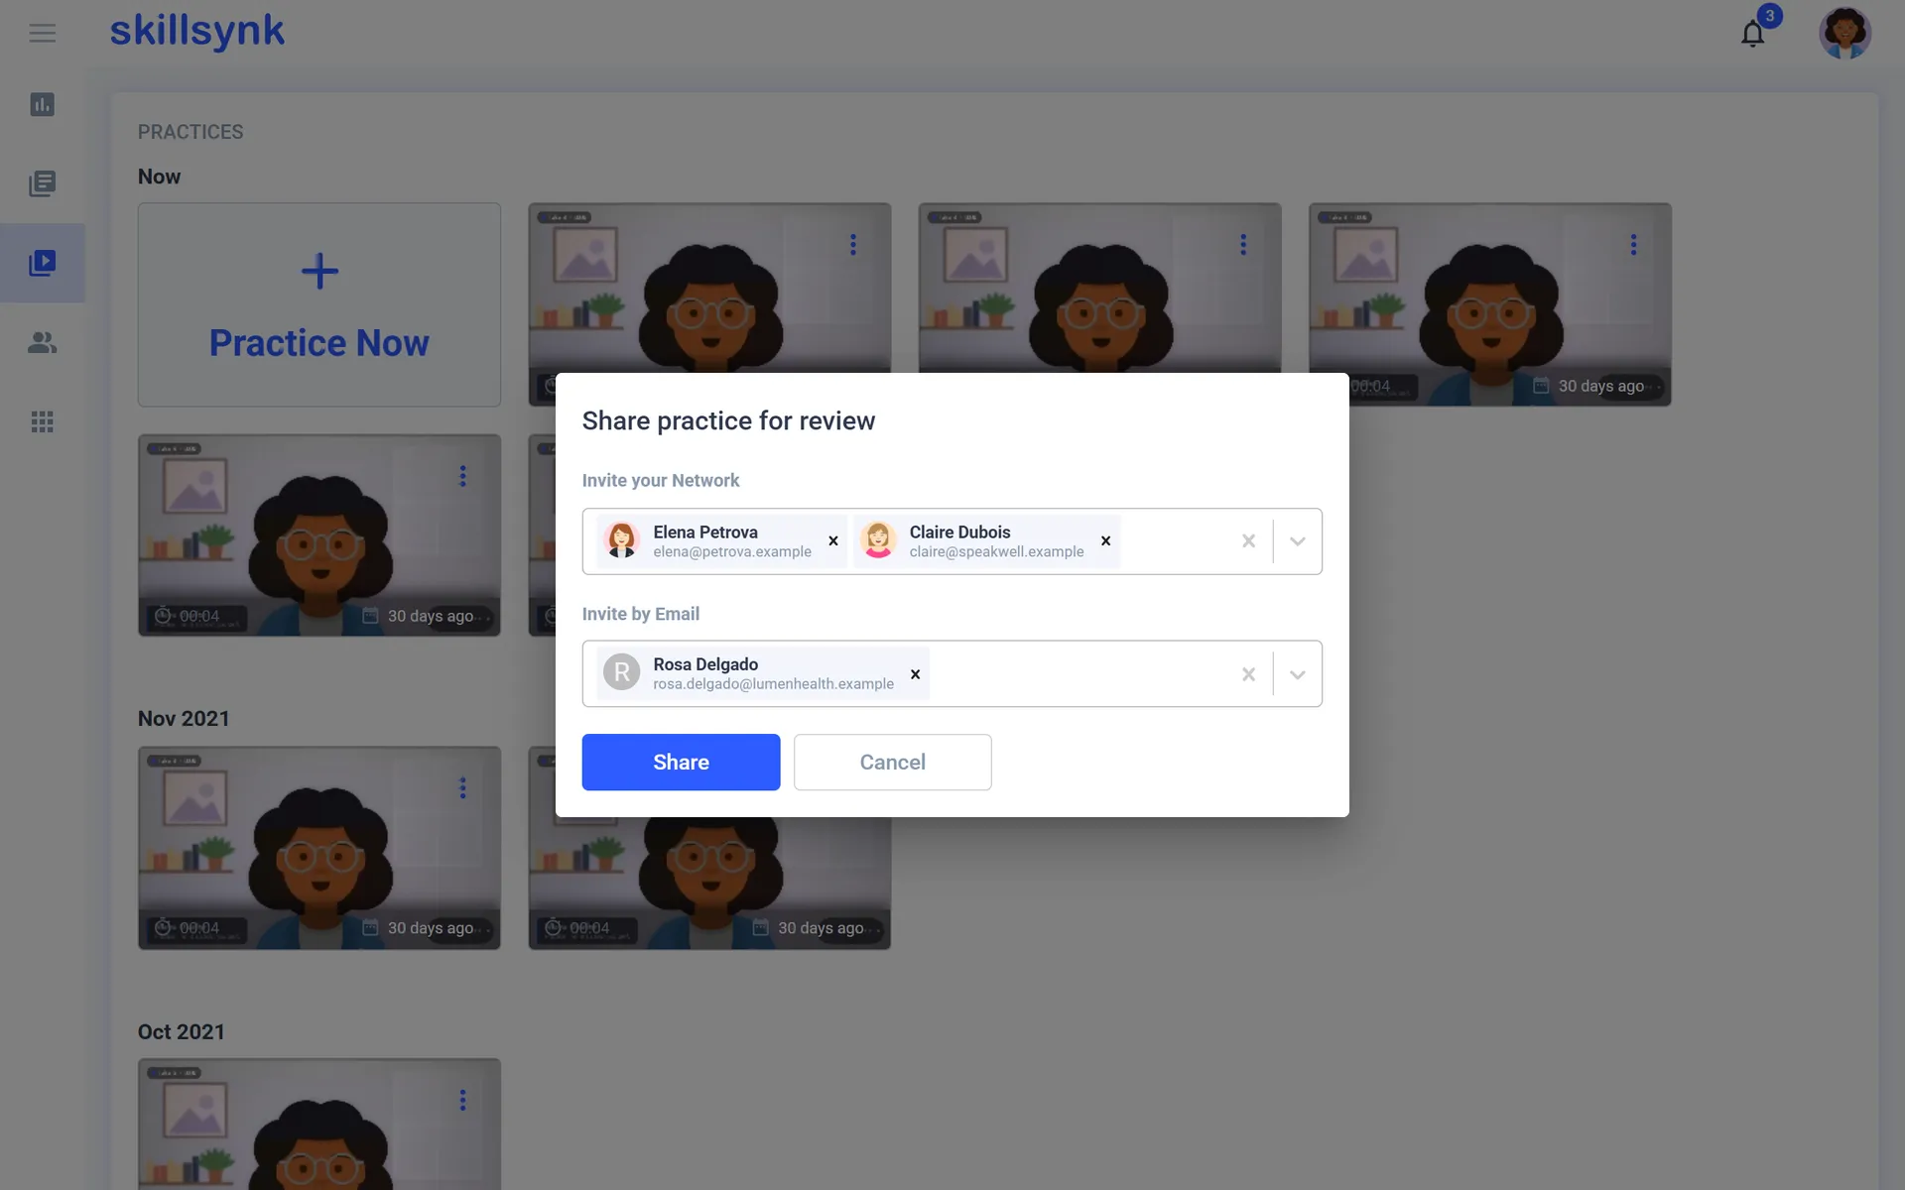Viewport: 1905px width, 1190px height.
Task: Clear all Invite your Network selections
Action: tap(1248, 541)
